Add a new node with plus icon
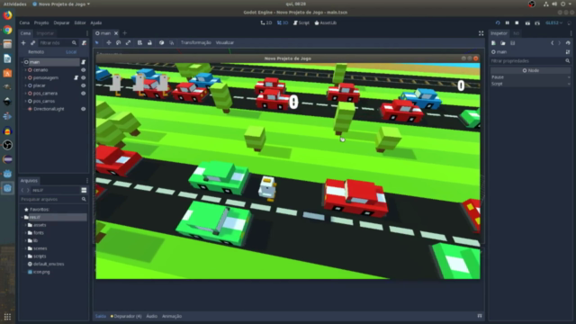The height and width of the screenshot is (324, 576). point(23,43)
